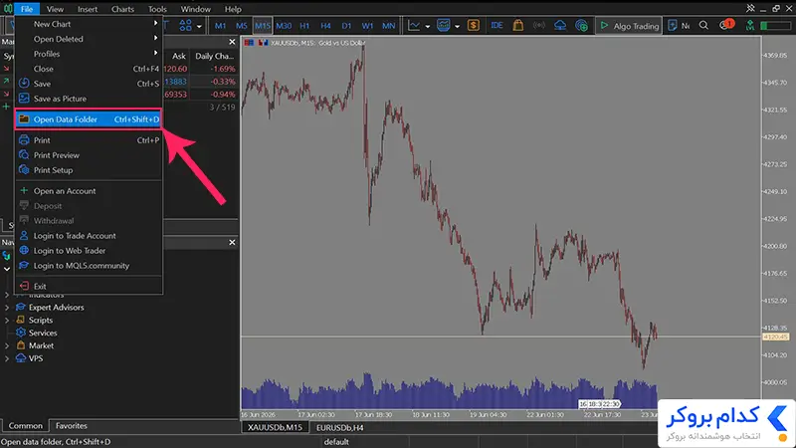Open the VPS cloud icon in toolbar
Viewport: 796px width, 448px height.
click(x=560, y=26)
